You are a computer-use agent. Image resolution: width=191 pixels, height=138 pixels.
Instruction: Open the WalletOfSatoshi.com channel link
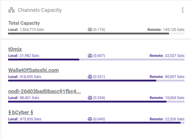coord(34,70)
